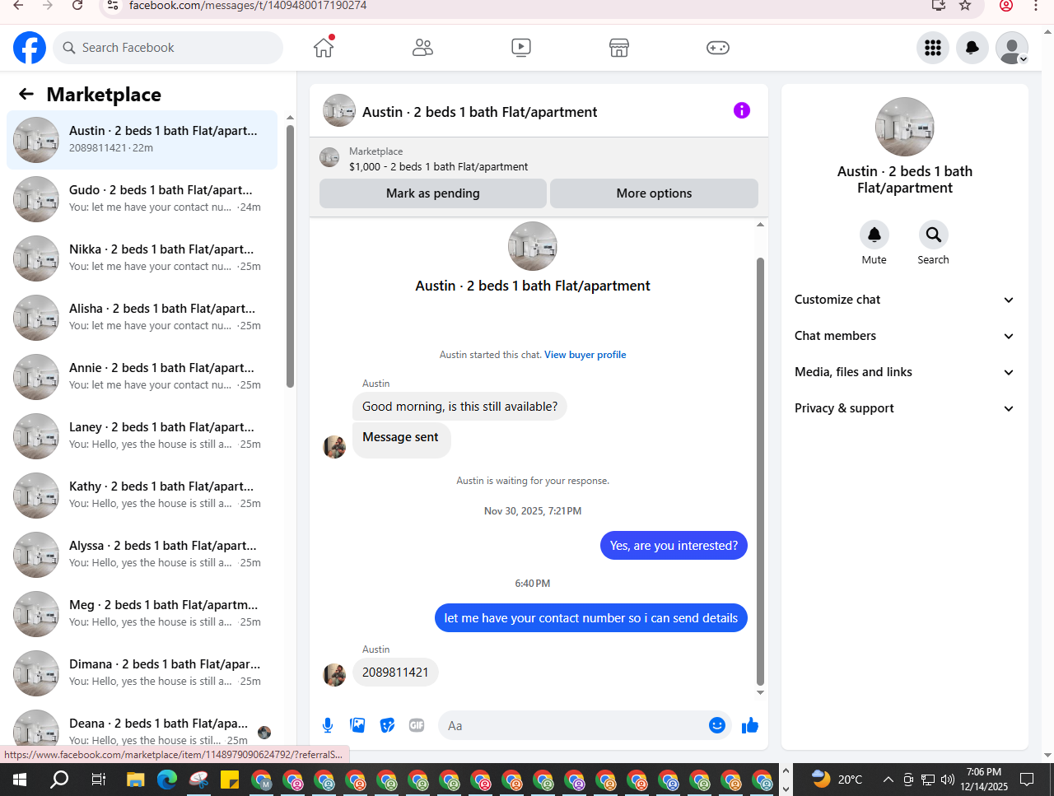Image resolution: width=1054 pixels, height=796 pixels.
Task: Open Dimana conversation in chat list
Action: tap(142, 673)
